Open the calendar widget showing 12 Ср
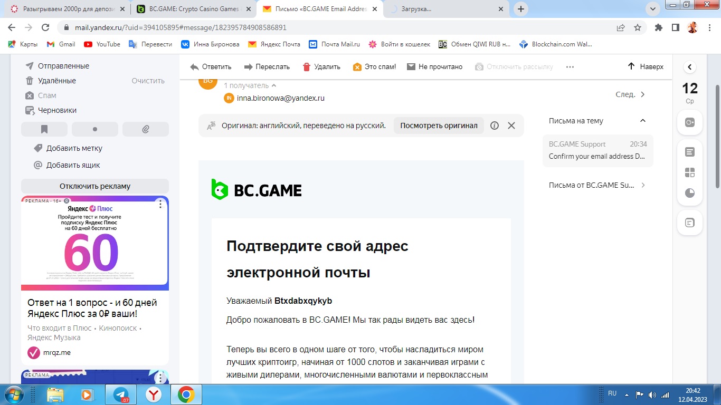Screen dimensions: 721x405 click(690, 92)
